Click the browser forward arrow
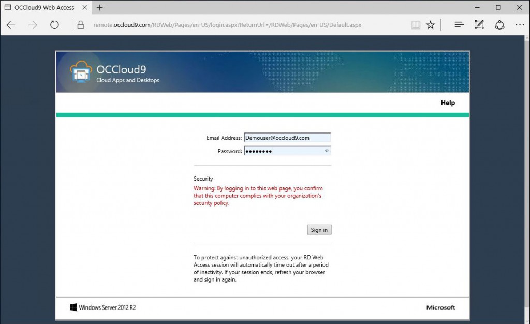The image size is (530, 324). (33, 25)
